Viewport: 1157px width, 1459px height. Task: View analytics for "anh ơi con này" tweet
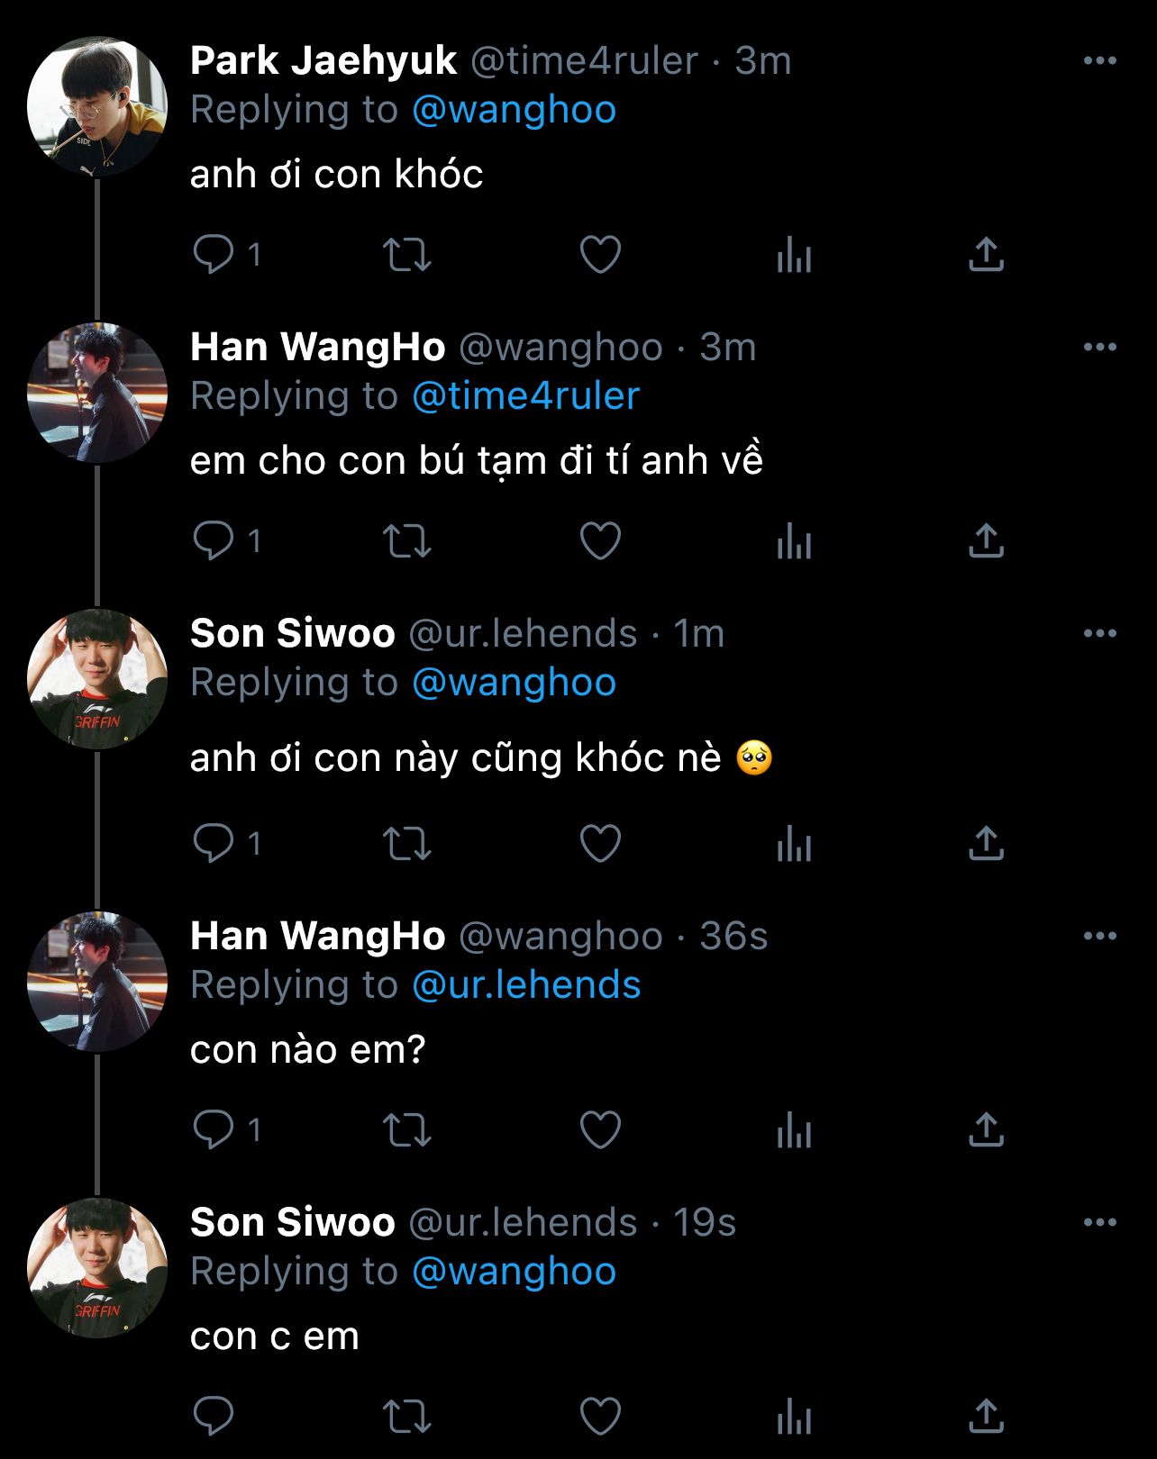[x=794, y=844]
